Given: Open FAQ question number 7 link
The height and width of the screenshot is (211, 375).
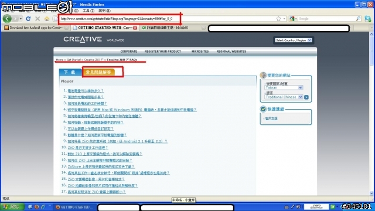Looking at the screenshot, I should click(x=91, y=129).
